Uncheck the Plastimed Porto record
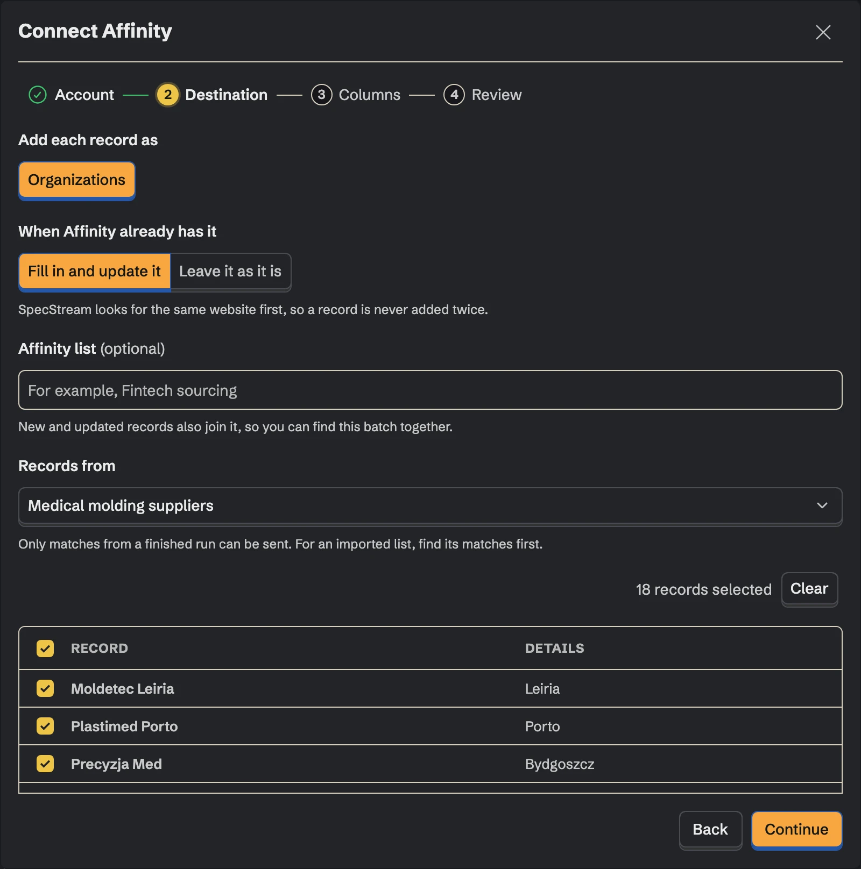This screenshot has width=861, height=869. [45, 726]
